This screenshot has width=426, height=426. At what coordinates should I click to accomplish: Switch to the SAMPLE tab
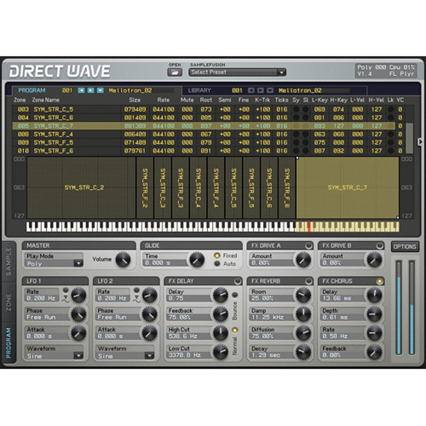tap(9, 262)
